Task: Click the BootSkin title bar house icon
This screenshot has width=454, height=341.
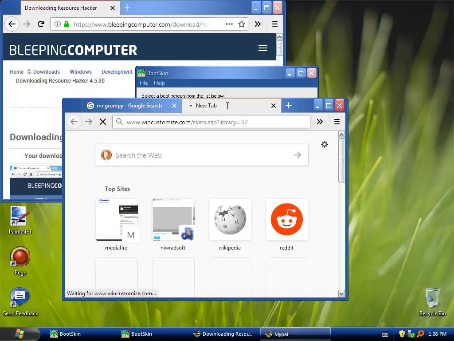Action: [141, 73]
